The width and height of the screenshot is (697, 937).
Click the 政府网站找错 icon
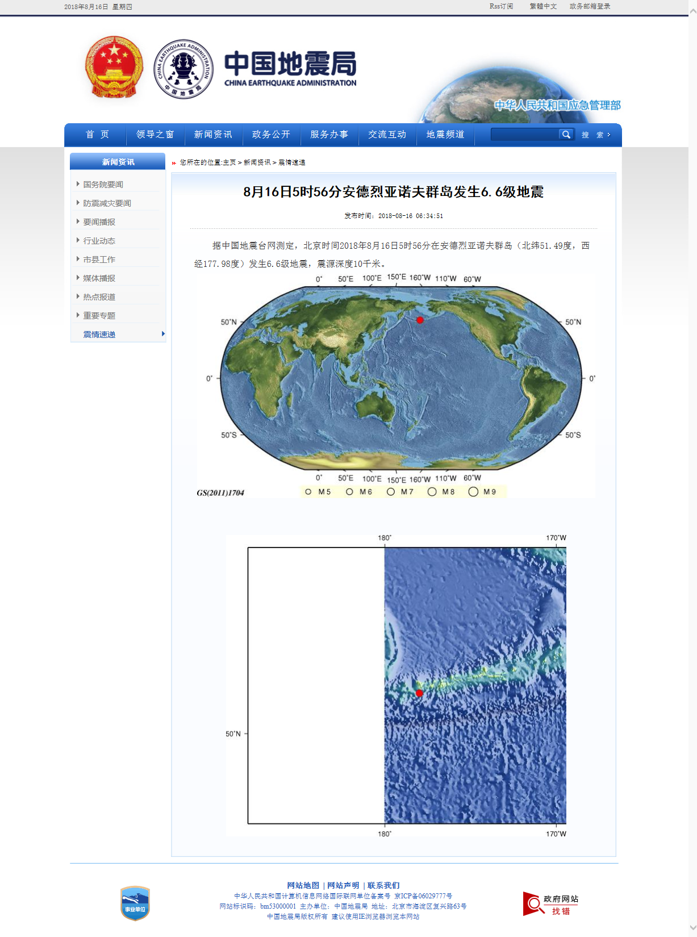coord(550,904)
